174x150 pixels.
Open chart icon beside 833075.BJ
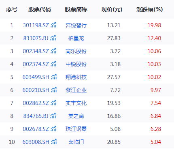(53, 38)
